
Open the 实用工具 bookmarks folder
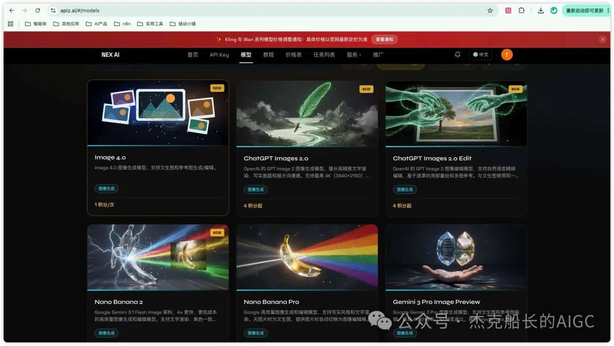[150, 24]
